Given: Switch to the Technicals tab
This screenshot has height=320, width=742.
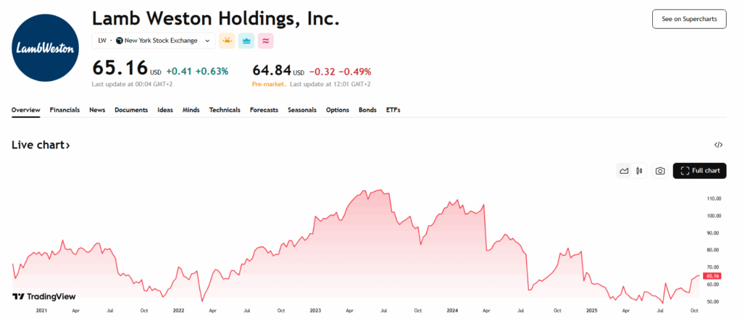Looking at the screenshot, I should pos(225,110).
